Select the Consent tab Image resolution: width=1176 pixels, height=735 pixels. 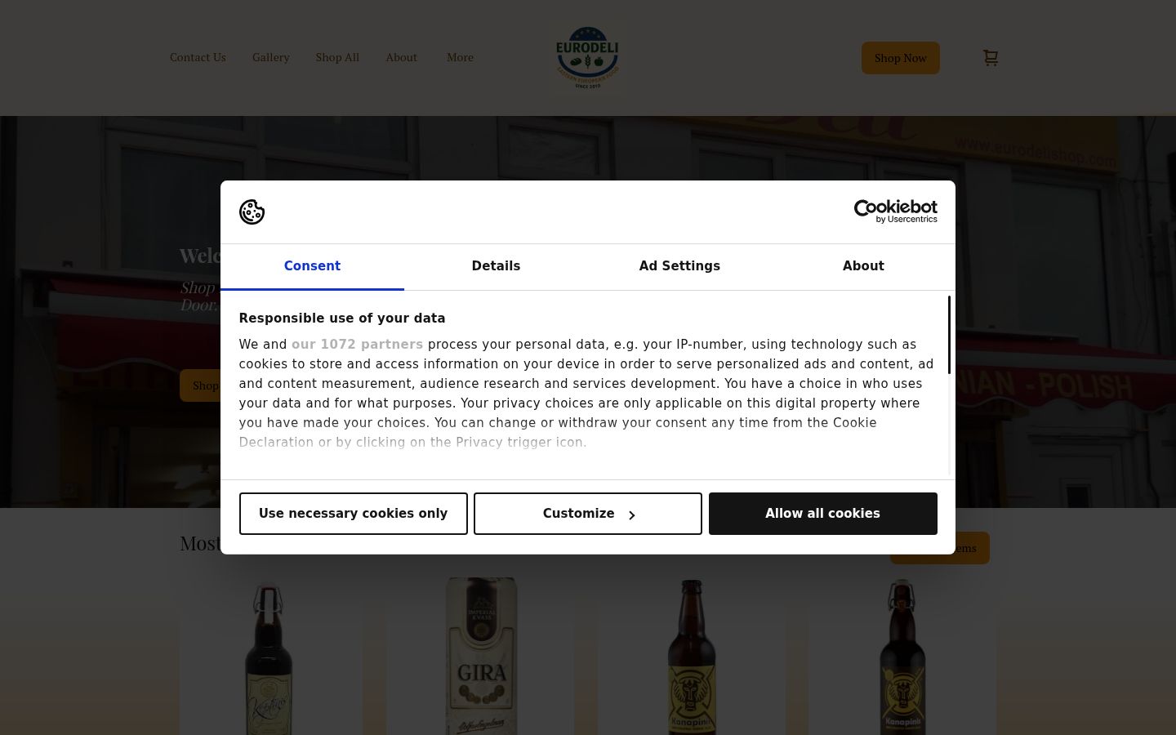click(x=312, y=266)
